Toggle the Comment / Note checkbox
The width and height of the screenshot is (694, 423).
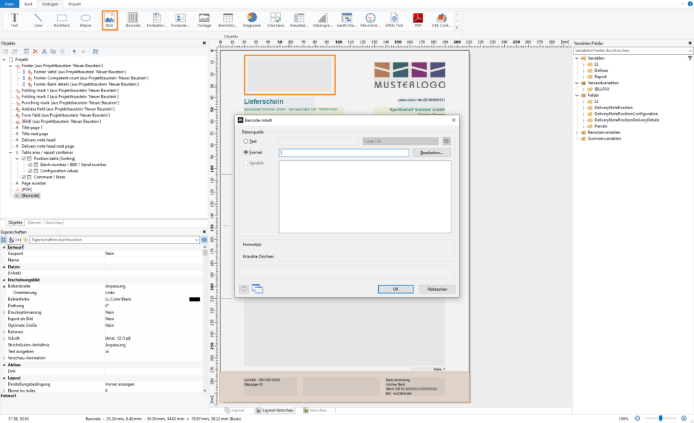tap(24, 177)
